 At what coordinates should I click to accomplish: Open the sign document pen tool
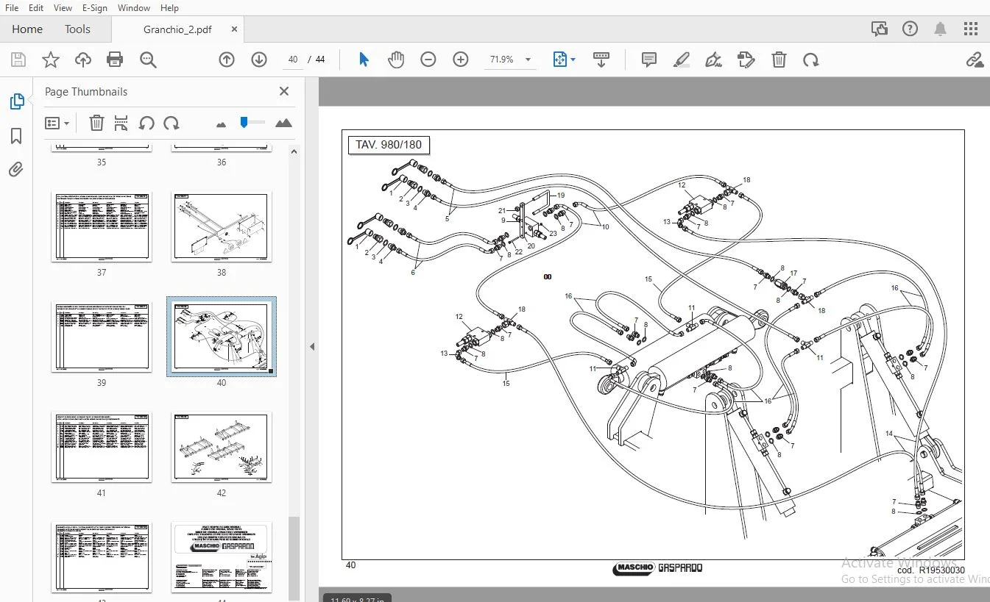coord(713,60)
